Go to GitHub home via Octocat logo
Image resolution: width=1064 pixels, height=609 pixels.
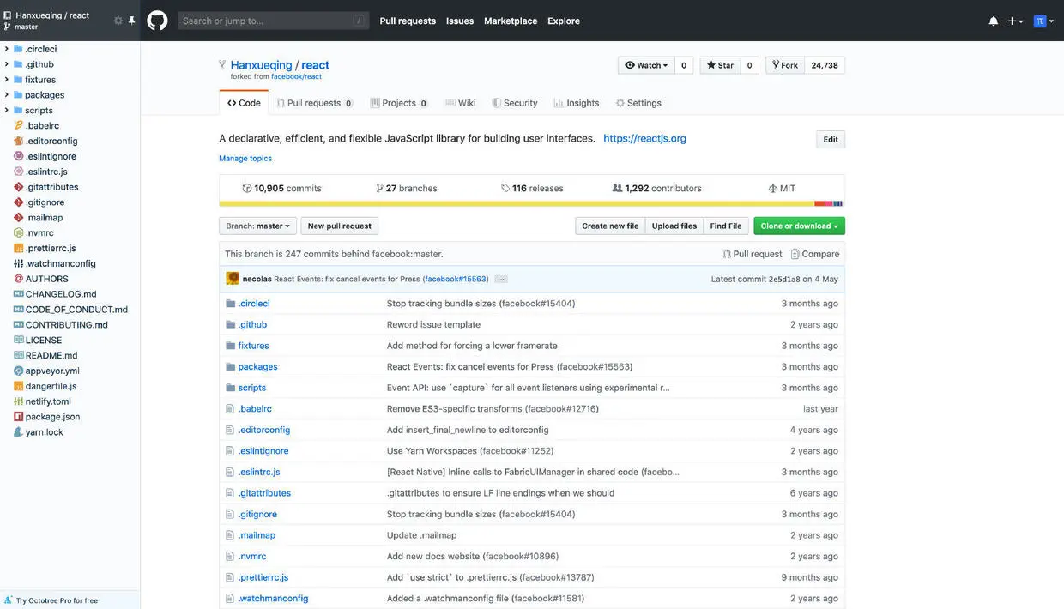157,21
